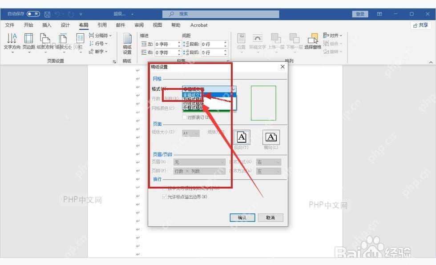Click the green page preview thumbnail
The image size is (436, 265).
point(263,103)
